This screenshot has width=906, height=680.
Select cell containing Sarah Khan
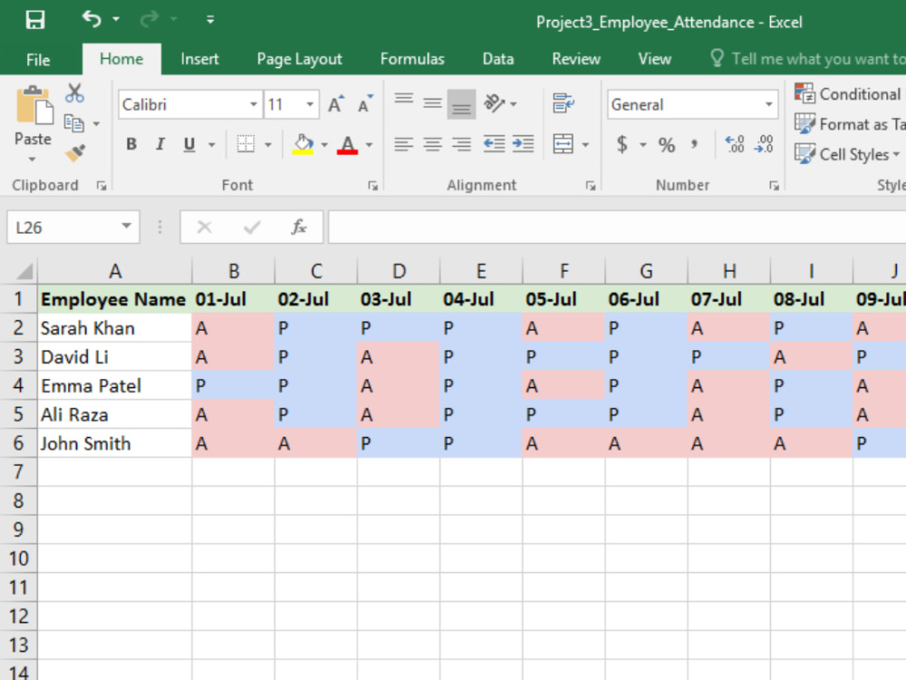[x=114, y=328]
